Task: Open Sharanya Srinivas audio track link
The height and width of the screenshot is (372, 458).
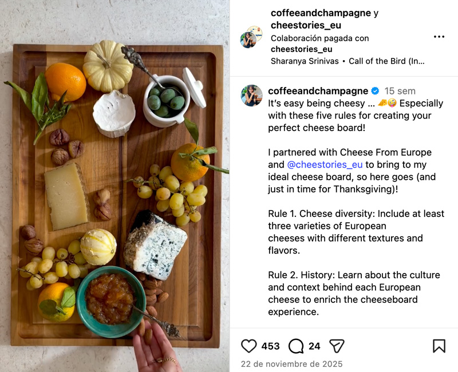Action: (305, 61)
